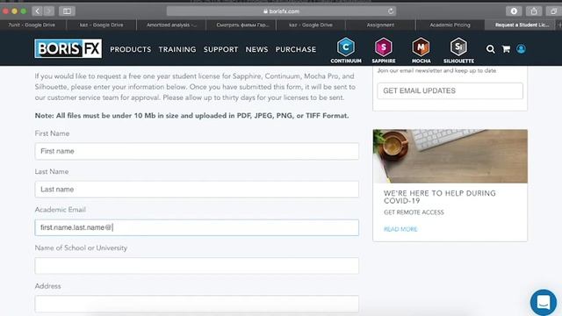Focus the Last Name field
Image resolution: width=562 pixels, height=316 pixels.
pos(197,190)
